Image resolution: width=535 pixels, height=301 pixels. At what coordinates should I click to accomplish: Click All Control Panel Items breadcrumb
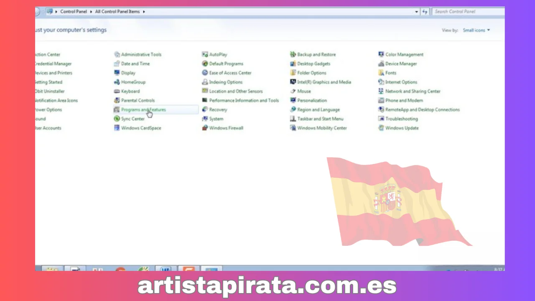tap(117, 12)
